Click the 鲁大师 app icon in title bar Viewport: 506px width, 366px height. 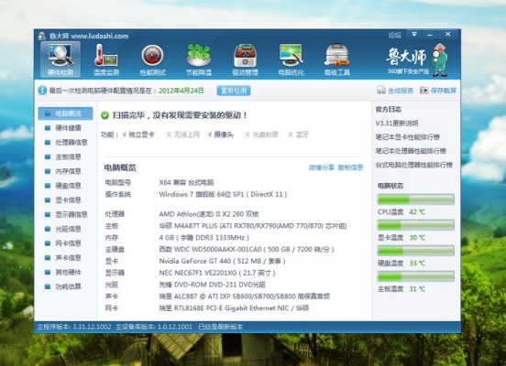(x=42, y=36)
